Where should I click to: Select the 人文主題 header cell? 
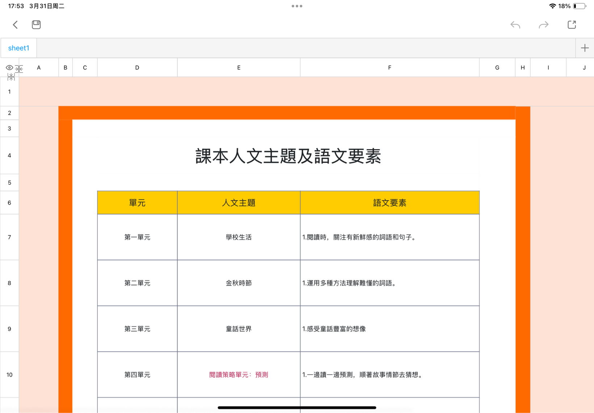239,203
